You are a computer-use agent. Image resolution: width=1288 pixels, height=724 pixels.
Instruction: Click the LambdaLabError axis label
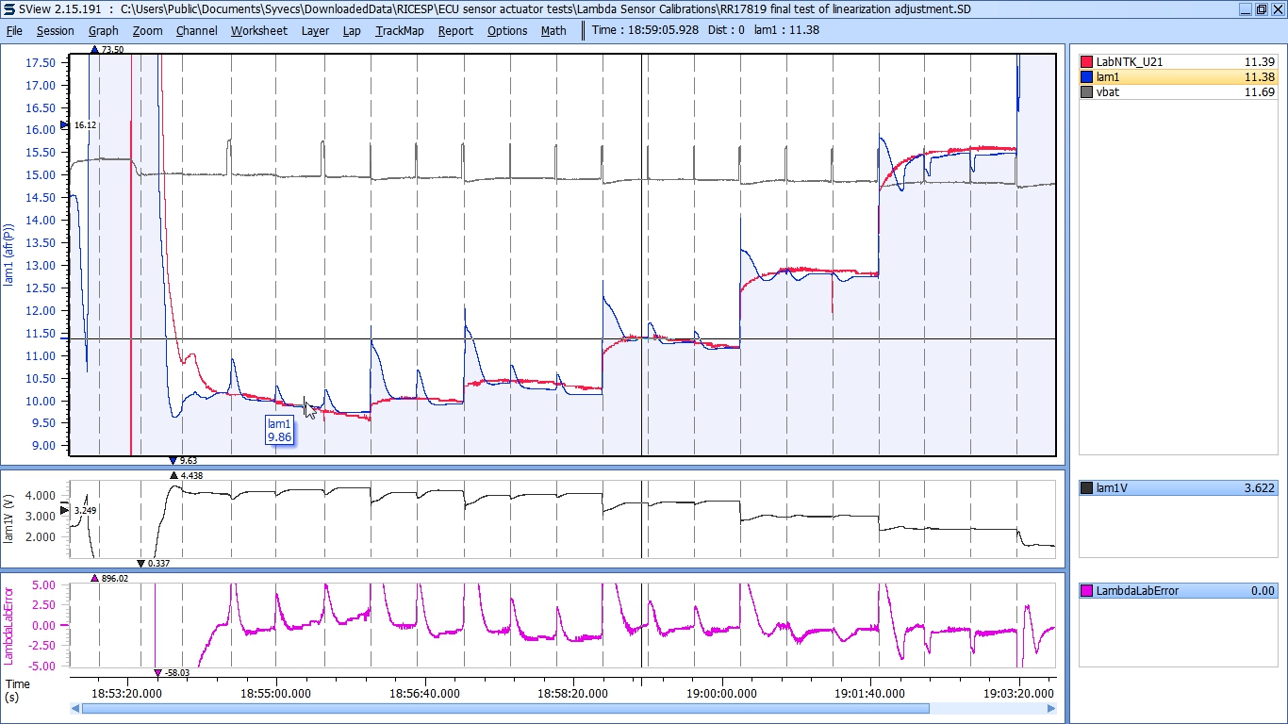(9, 624)
